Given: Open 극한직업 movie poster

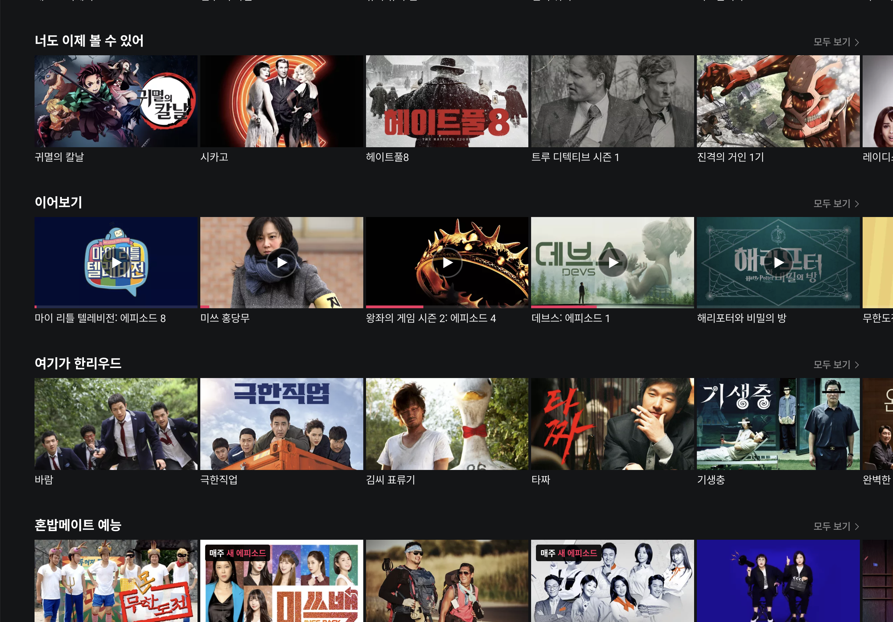Looking at the screenshot, I should pos(281,424).
